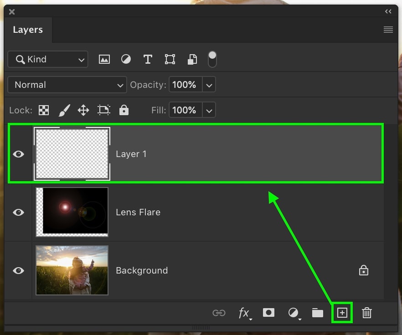Lock image pixels with brush icon

point(64,110)
